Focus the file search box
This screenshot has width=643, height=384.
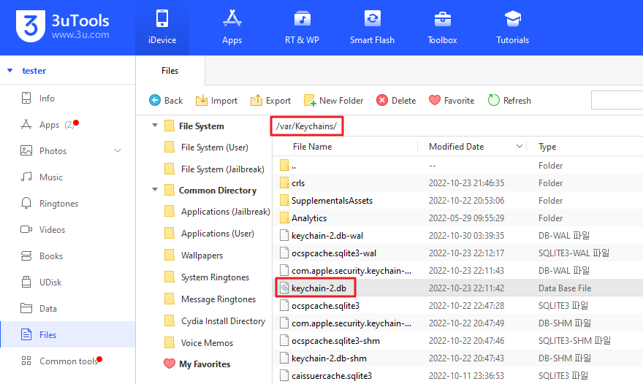pyautogui.click(x=617, y=101)
